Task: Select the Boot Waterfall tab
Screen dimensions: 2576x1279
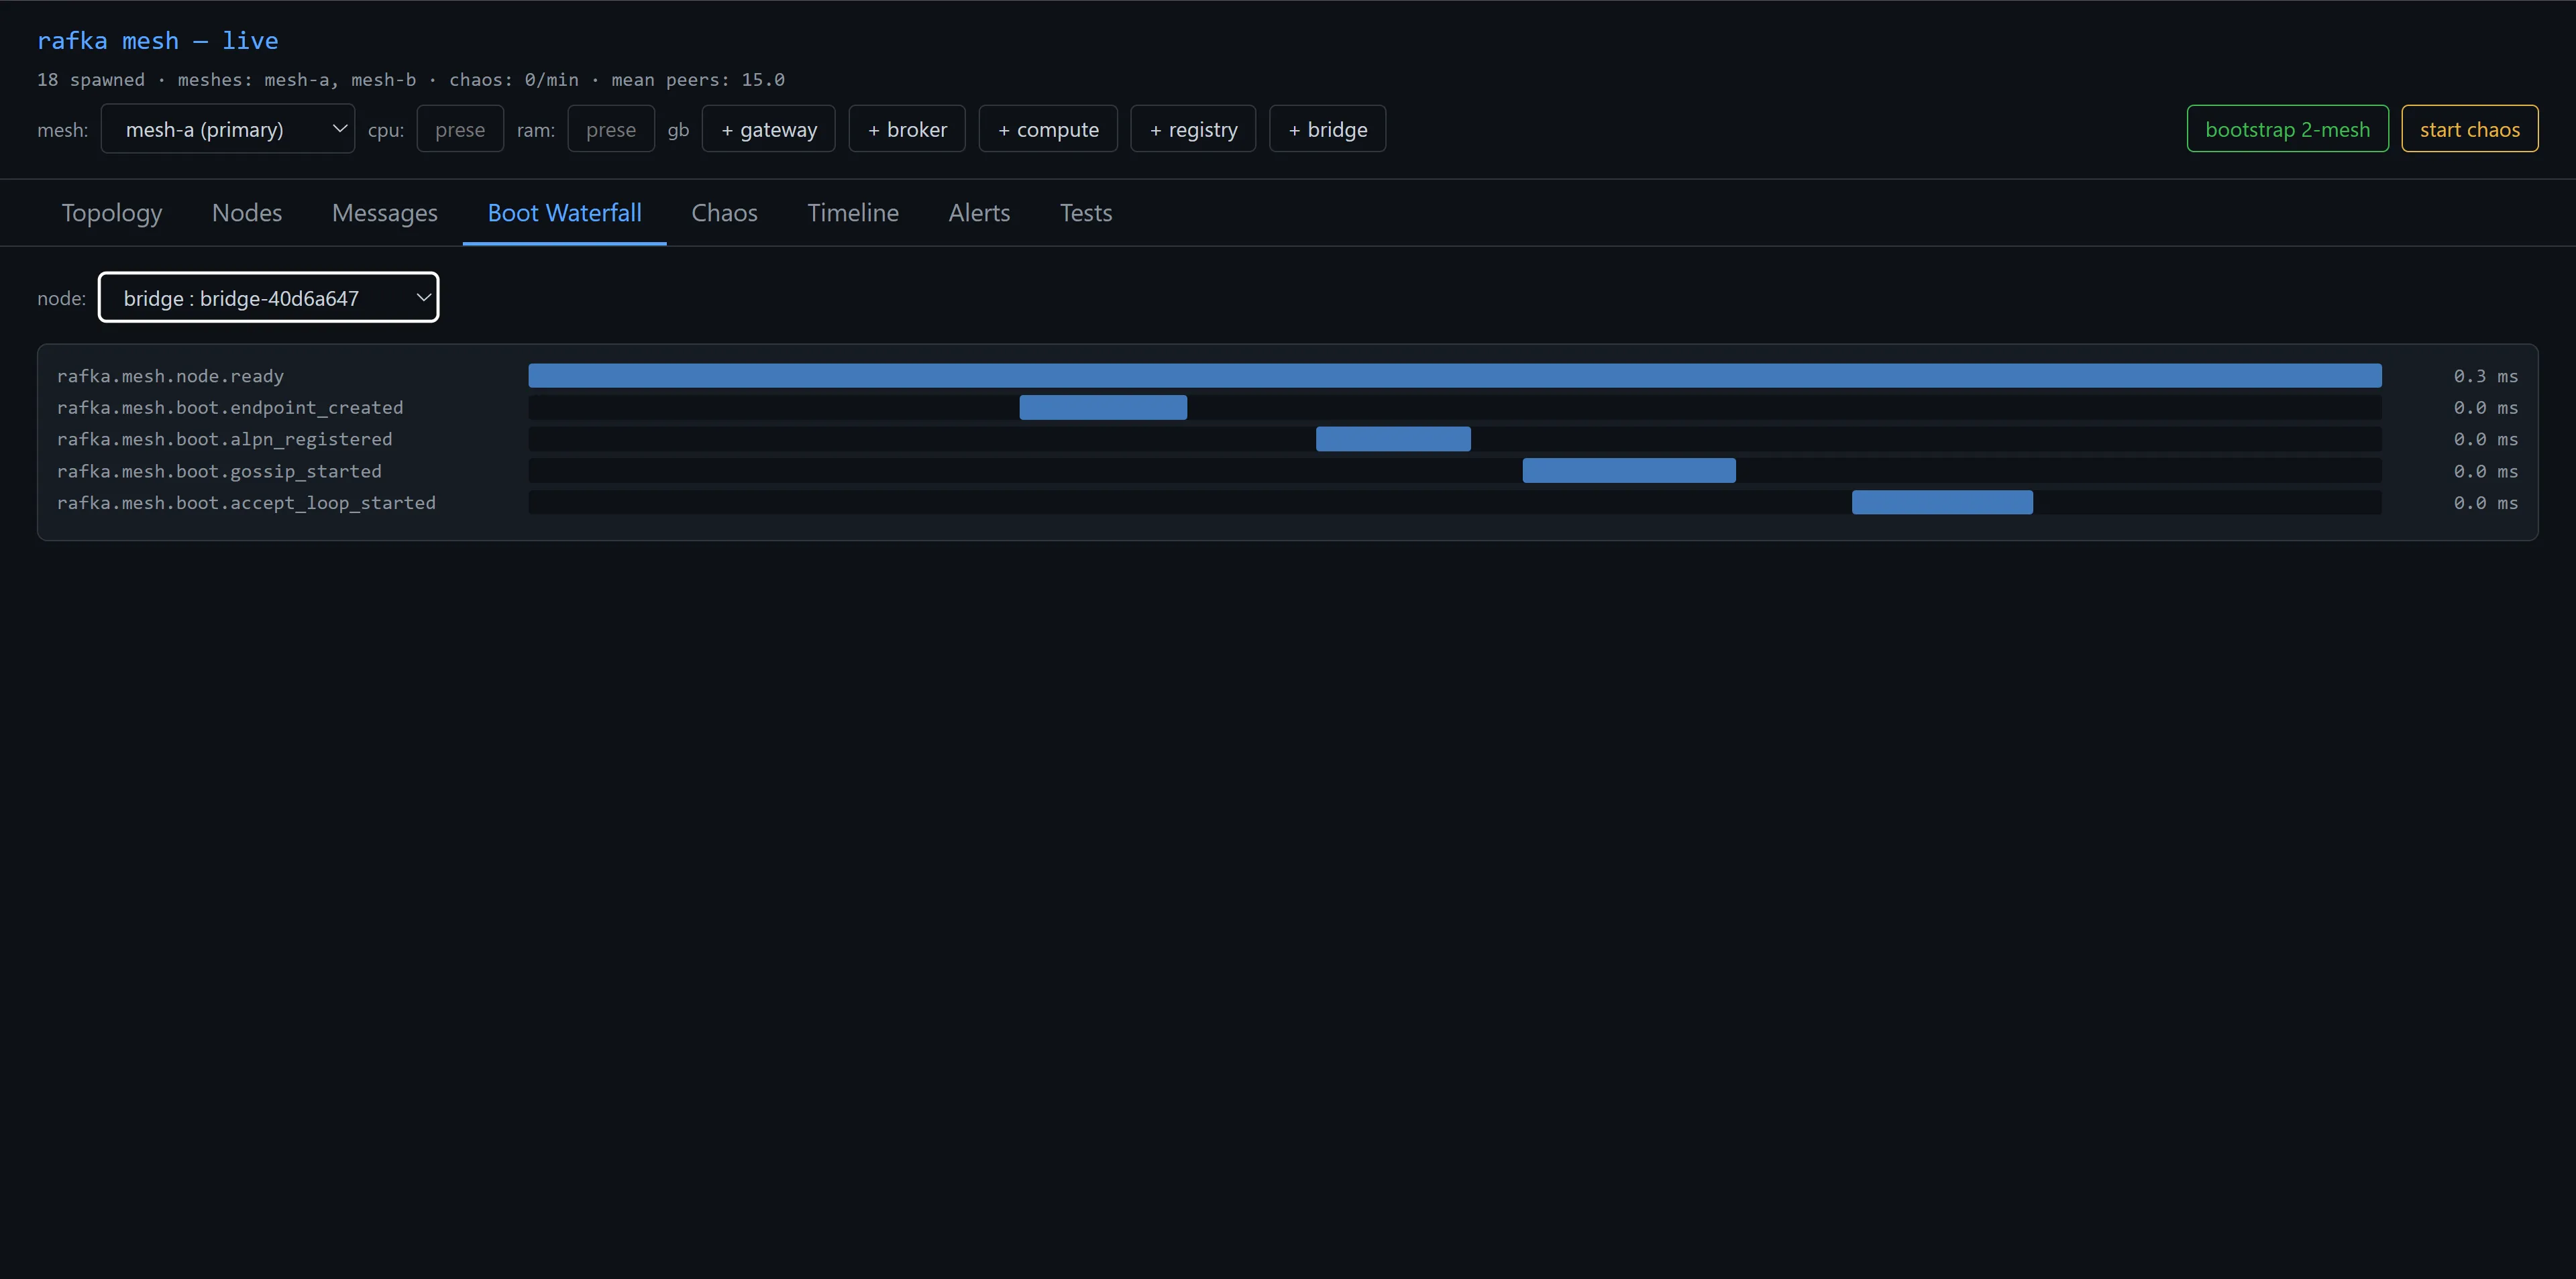Action: (565, 213)
